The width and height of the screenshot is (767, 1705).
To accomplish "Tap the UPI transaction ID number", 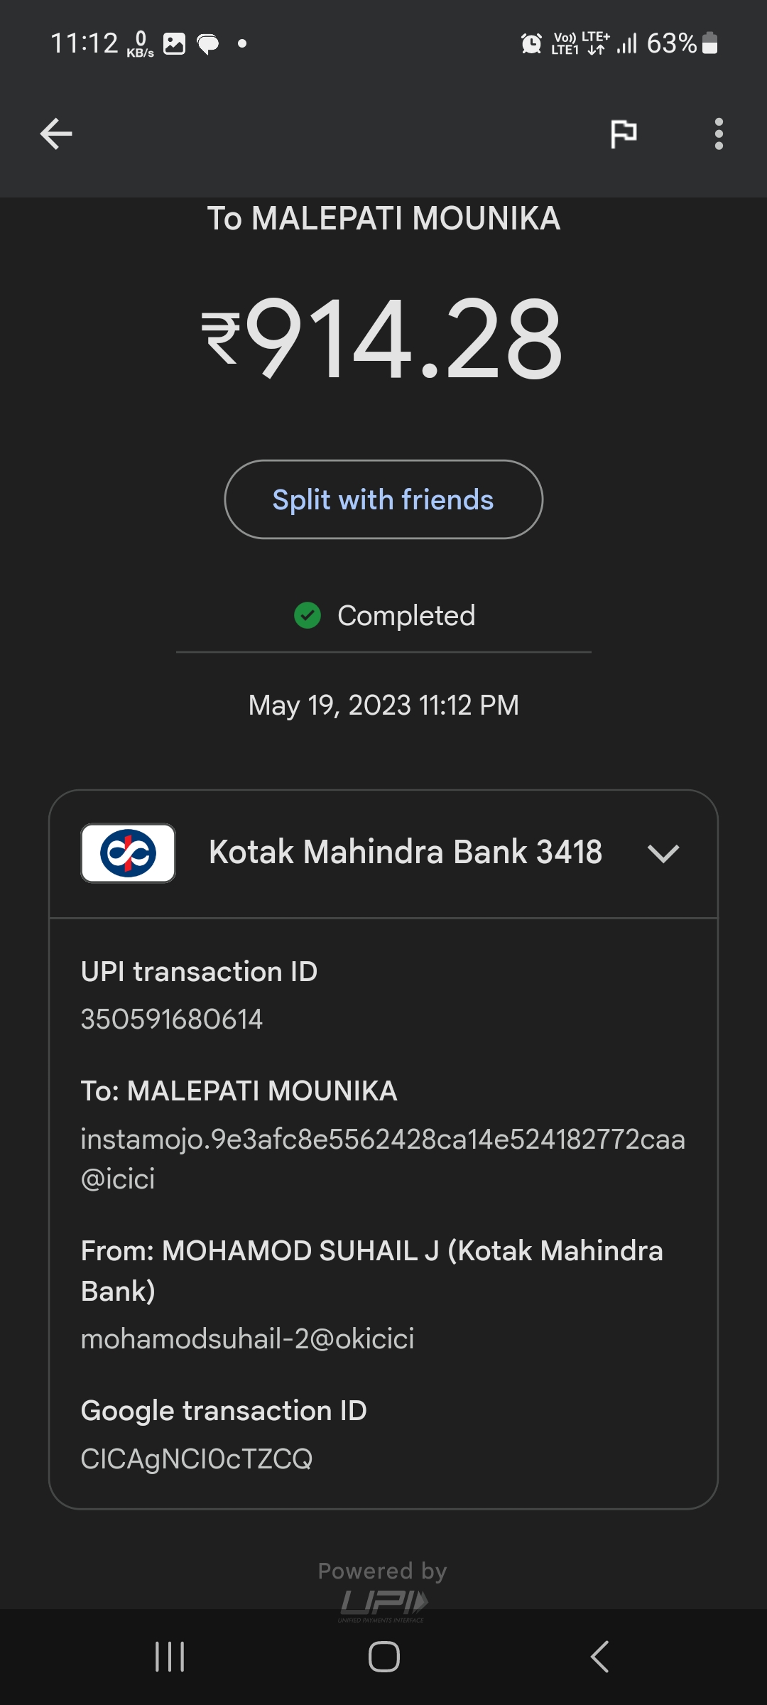I will pyautogui.click(x=172, y=1019).
